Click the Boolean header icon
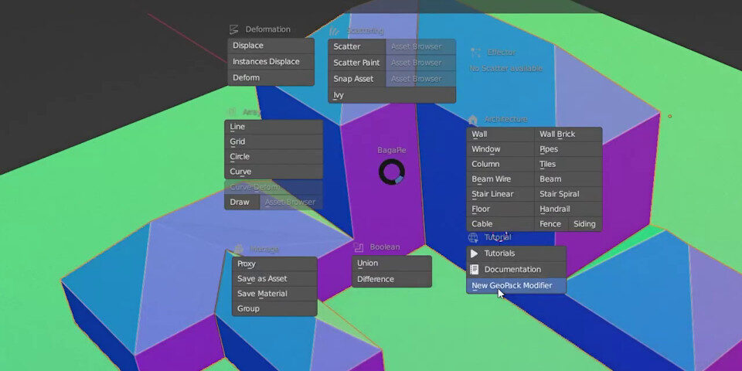This screenshot has height=371, width=742. point(359,247)
